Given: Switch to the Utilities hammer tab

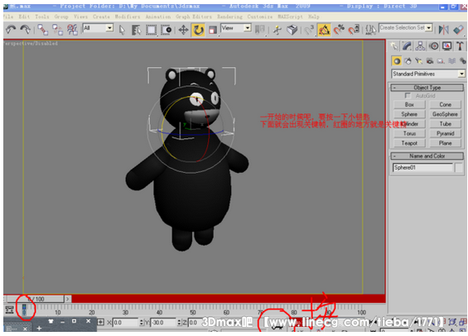Looking at the screenshot, I should coord(460,46).
